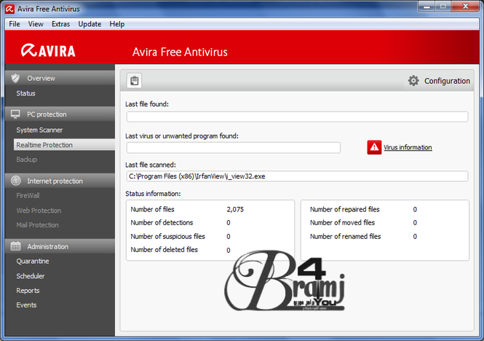The width and height of the screenshot is (484, 341).
Task: Open the Reports section
Action: point(28,291)
